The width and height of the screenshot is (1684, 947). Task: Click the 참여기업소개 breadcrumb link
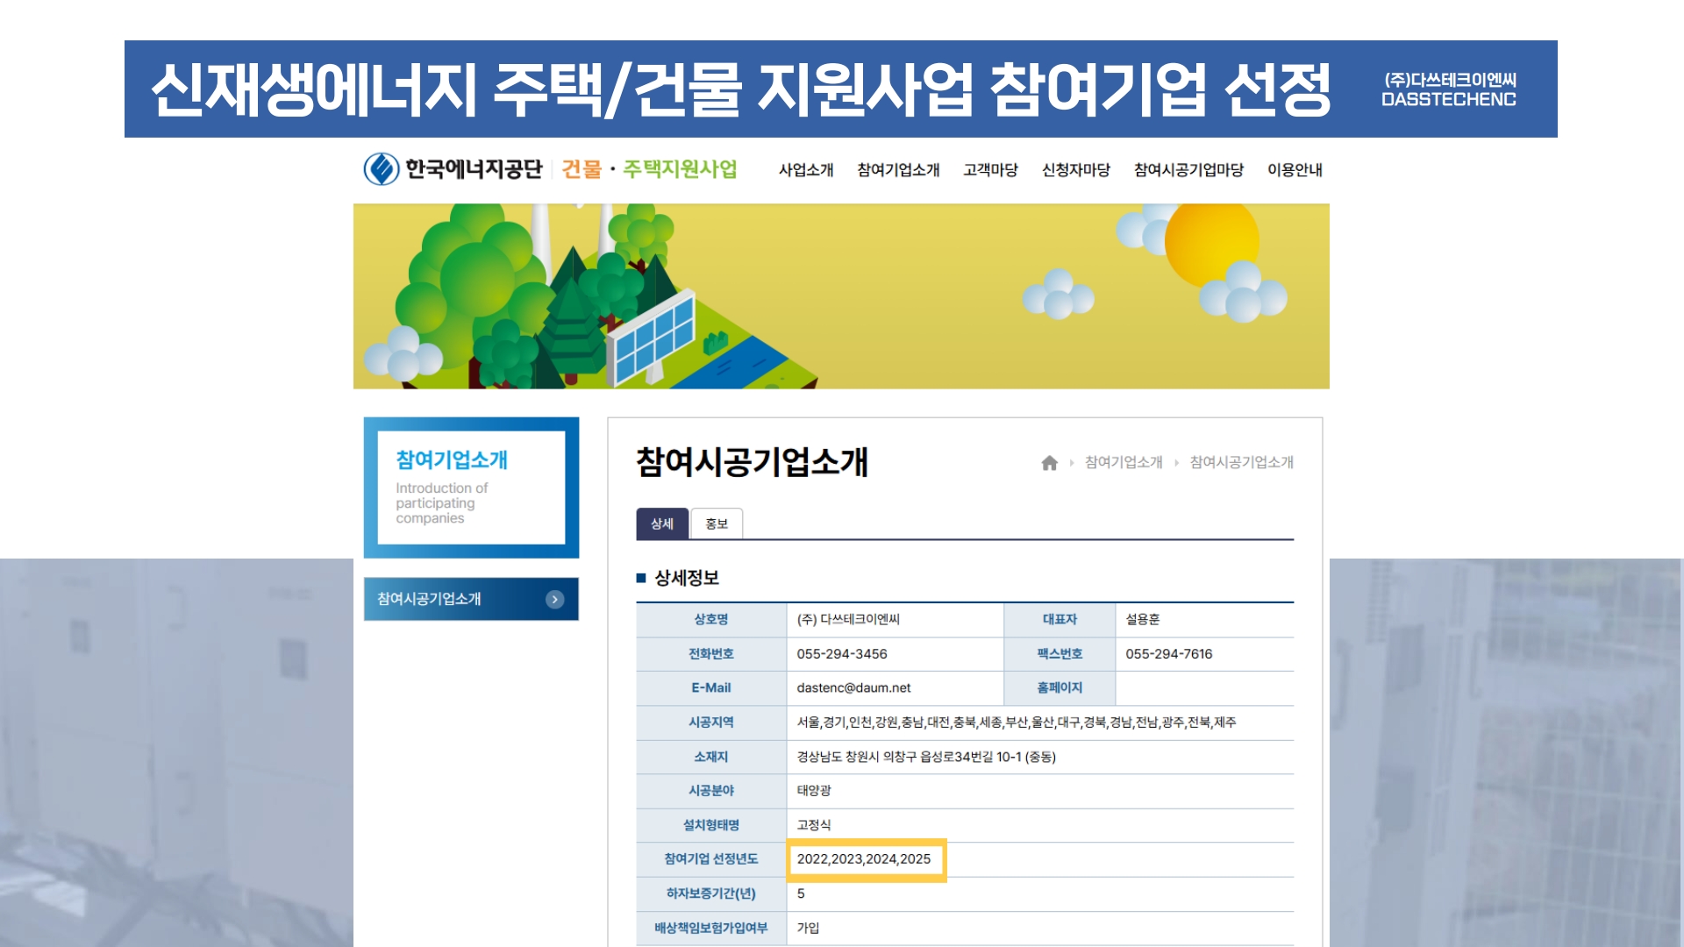pos(1123,462)
